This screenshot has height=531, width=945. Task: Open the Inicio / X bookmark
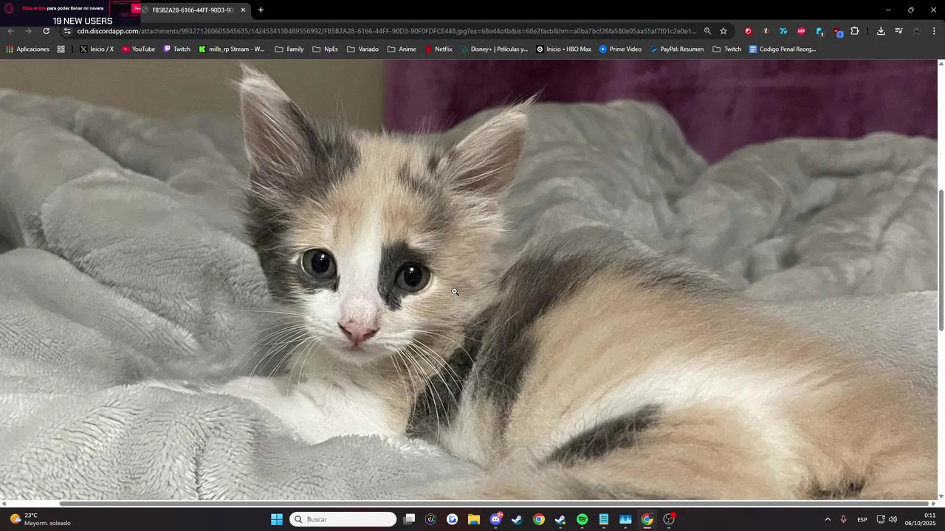click(x=97, y=49)
